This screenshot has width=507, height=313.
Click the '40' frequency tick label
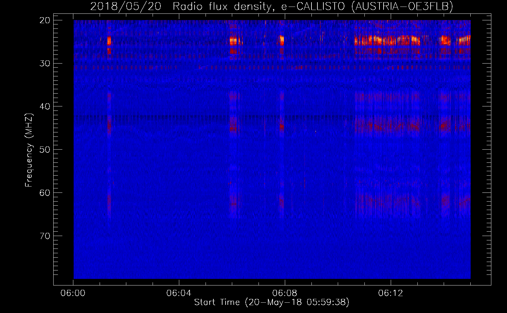point(45,106)
